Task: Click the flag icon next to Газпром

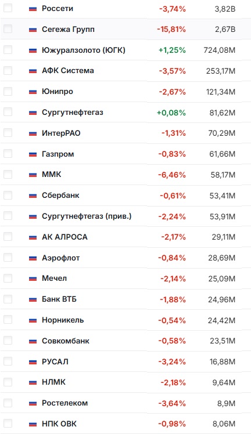Action: pyautogui.click(x=33, y=154)
